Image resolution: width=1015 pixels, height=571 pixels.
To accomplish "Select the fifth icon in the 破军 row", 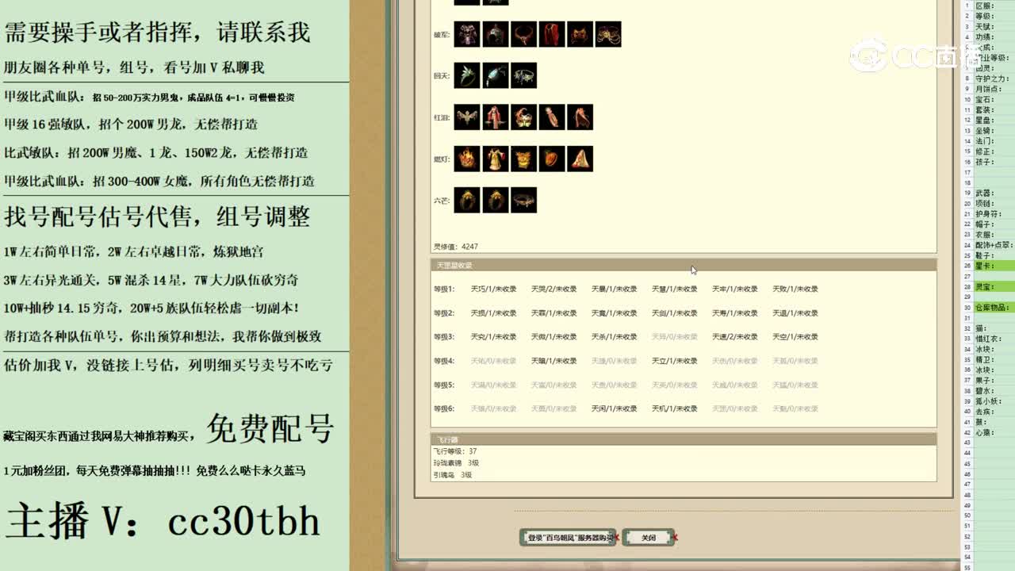I will pyautogui.click(x=580, y=34).
